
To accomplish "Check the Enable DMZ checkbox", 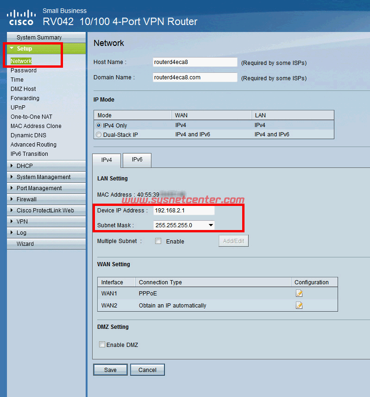I will coord(102,345).
